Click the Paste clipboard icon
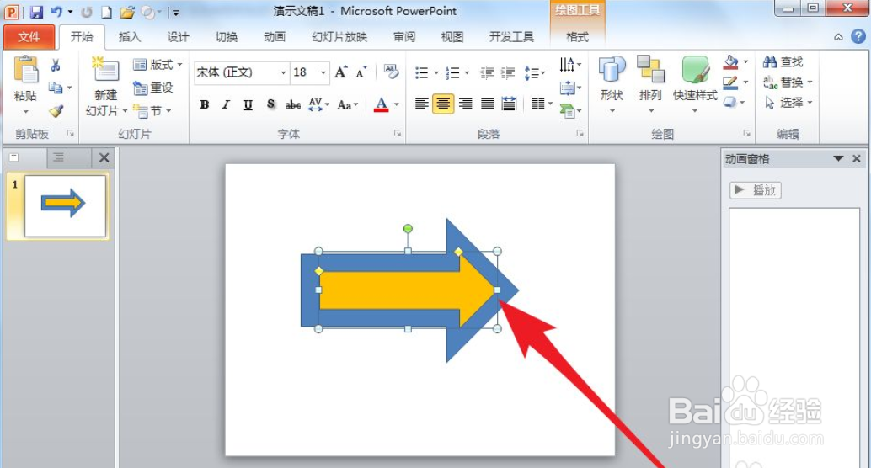The height and width of the screenshot is (468, 871). [x=25, y=70]
